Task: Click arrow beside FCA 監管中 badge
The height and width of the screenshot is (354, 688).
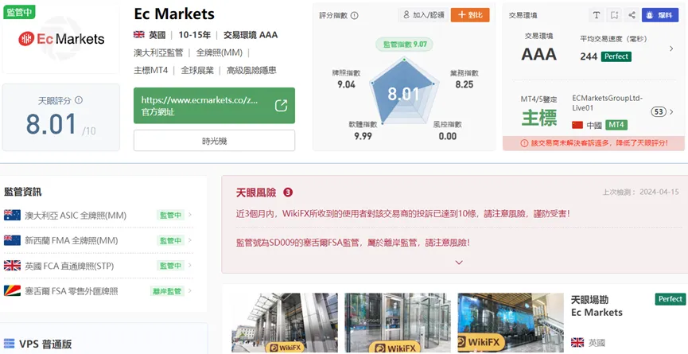Action: (x=189, y=266)
